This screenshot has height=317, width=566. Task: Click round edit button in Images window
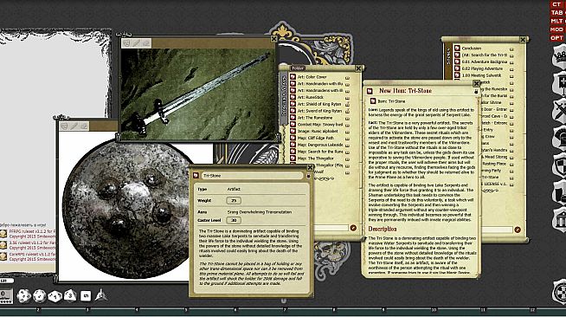pos(353,228)
